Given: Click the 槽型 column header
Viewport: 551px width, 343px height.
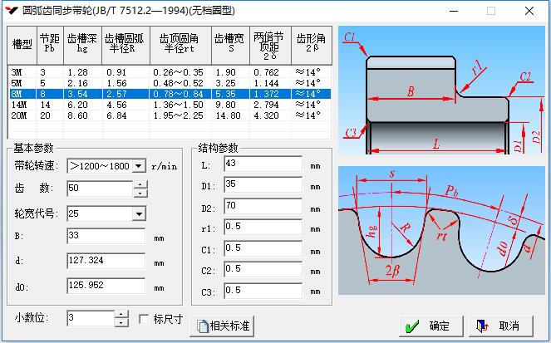Looking at the screenshot, I should click(x=22, y=44).
